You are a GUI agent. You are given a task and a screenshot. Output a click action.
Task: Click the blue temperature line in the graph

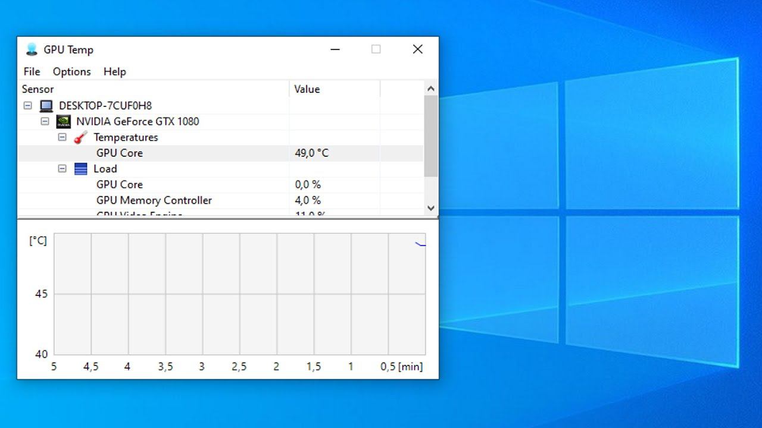pyautogui.click(x=420, y=244)
